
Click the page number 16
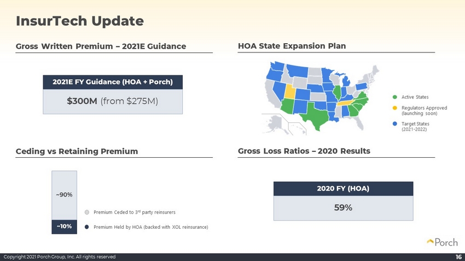tap(458, 257)
